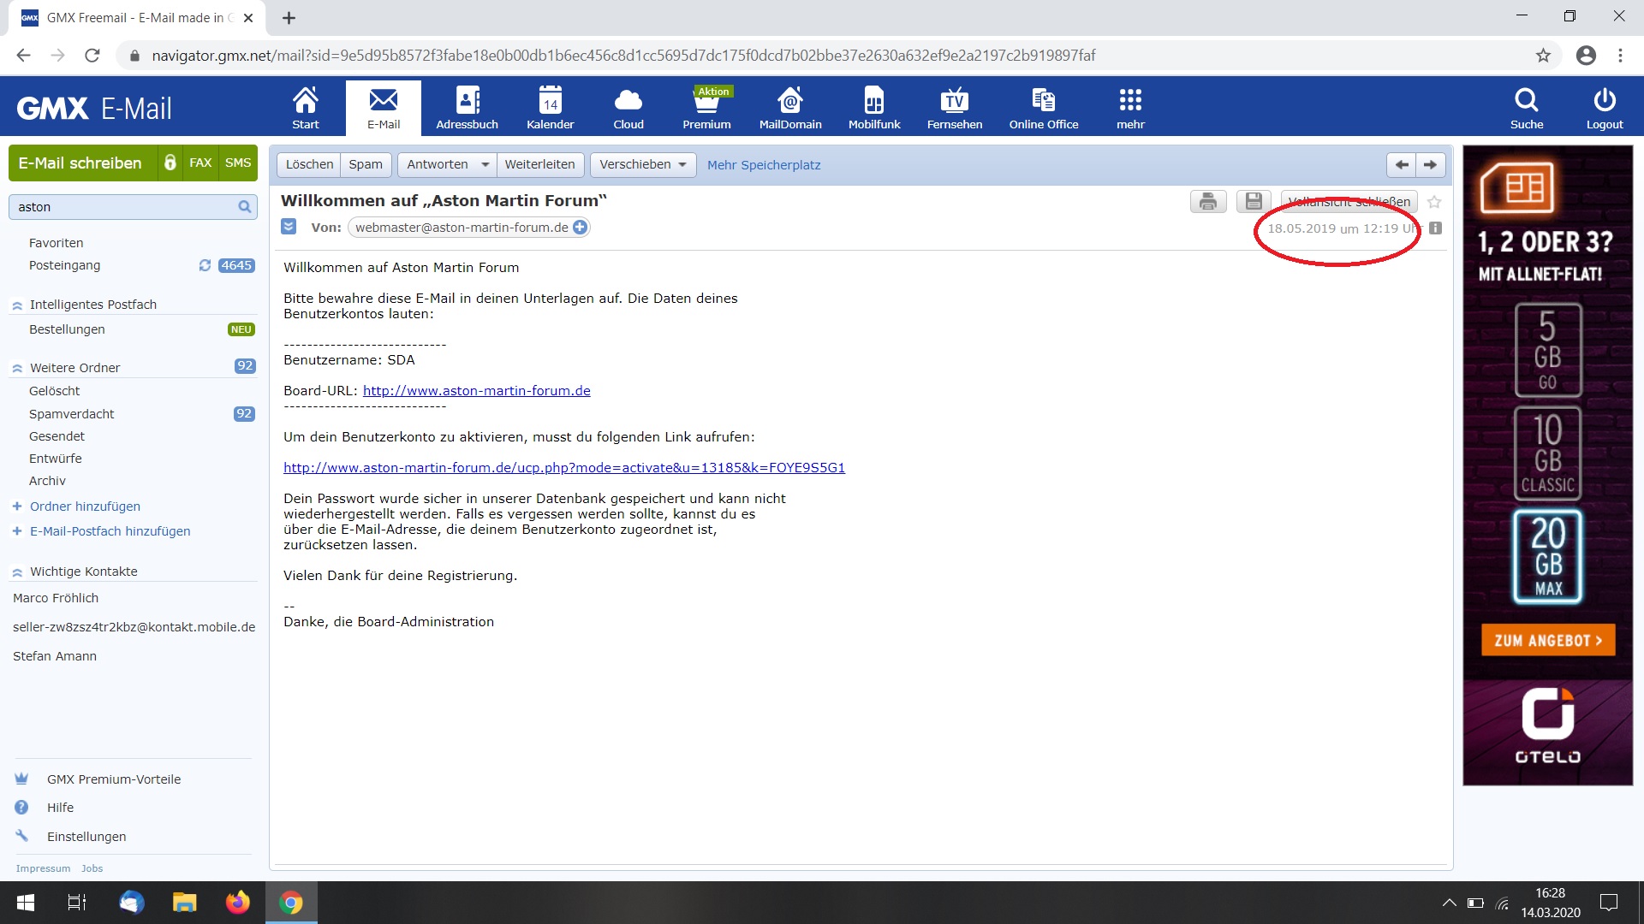
Task: Click the search magnifier in aston field
Action: 244,206
